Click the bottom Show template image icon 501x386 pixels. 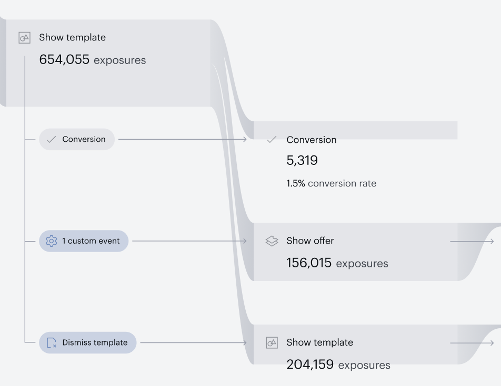[x=272, y=342]
